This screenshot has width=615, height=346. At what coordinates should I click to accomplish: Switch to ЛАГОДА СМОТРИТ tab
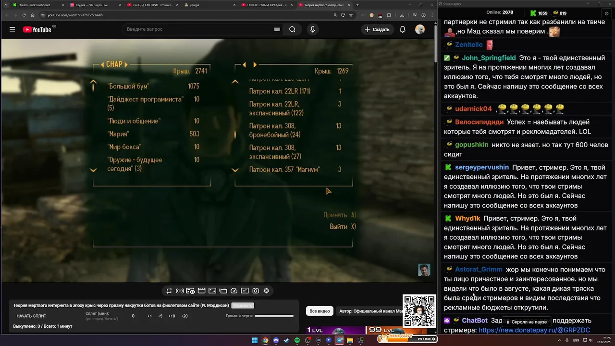[153, 5]
